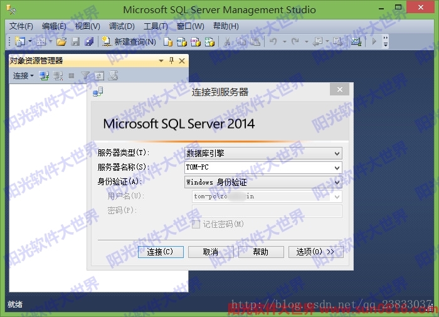This screenshot has width=439, height=317.
Task: Click the Analysis Services XMLA Query icon
Action: 209,42
